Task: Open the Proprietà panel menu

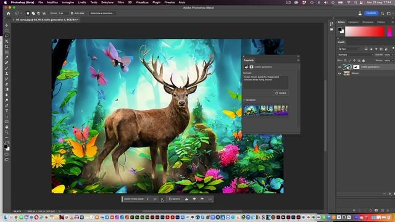Action: 298,60
